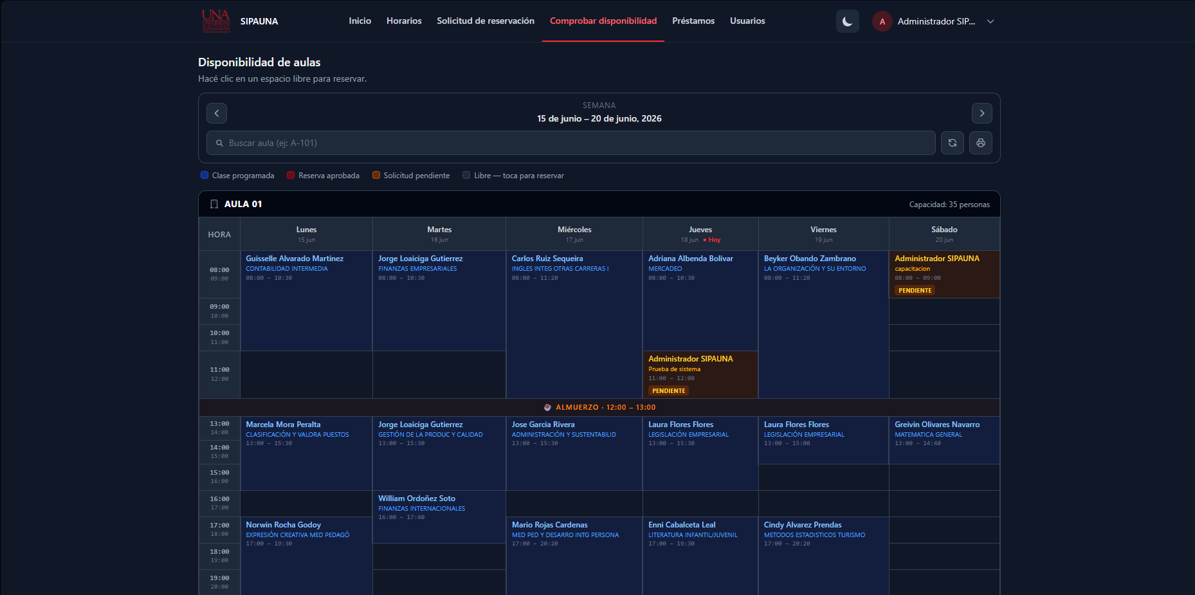Open the Solicitud de reservación tab
Image resolution: width=1195 pixels, height=595 pixels.
486,21
